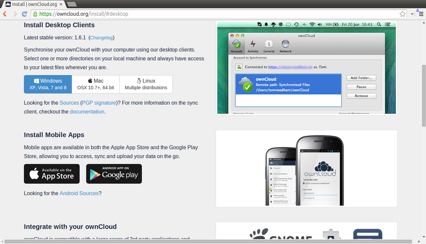
Task: Open the Changelog link
Action: click(101, 38)
